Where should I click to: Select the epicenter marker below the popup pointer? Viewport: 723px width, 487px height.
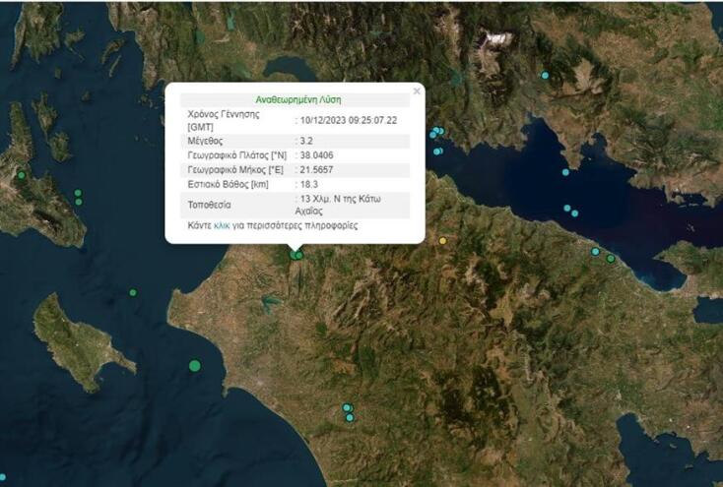pyautogui.click(x=296, y=256)
